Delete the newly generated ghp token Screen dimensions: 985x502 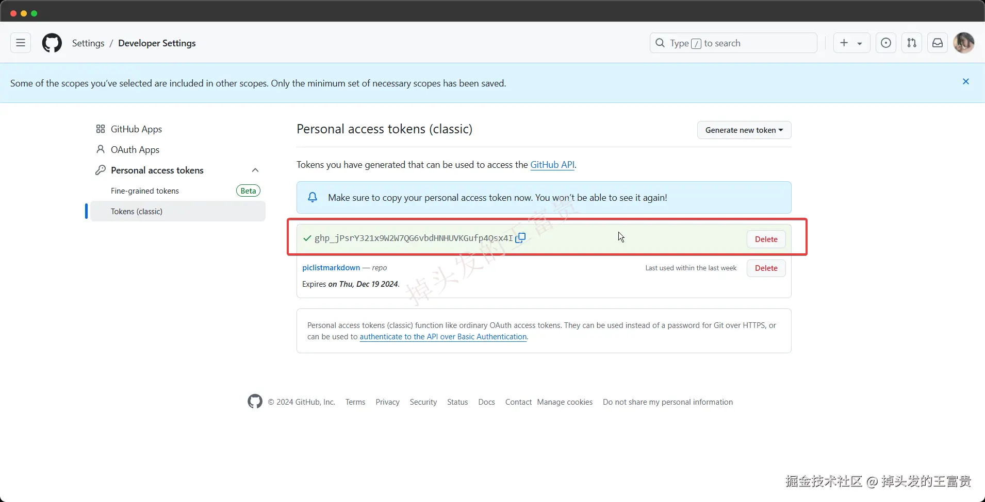pos(766,239)
